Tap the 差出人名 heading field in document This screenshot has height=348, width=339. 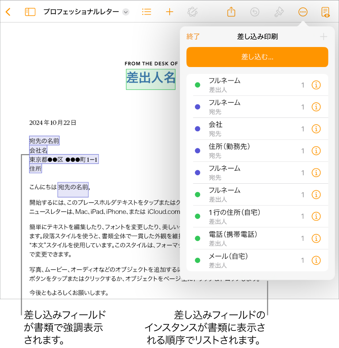click(x=151, y=79)
